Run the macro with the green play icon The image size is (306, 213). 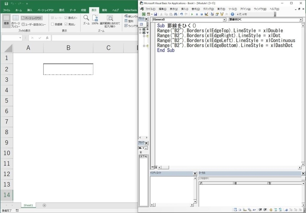point(192,14)
